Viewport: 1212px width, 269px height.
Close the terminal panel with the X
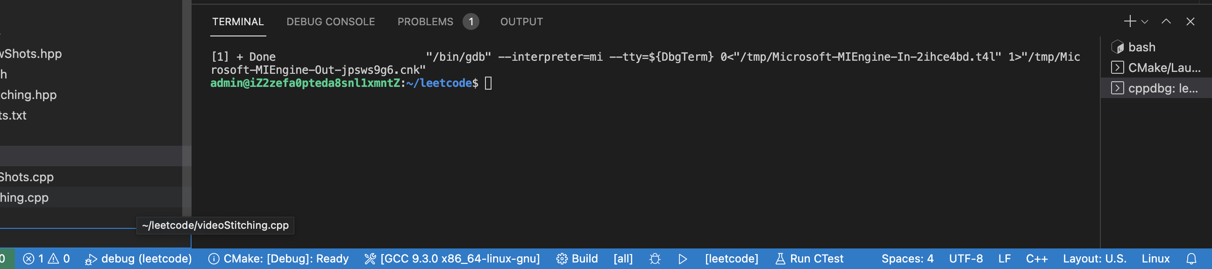coord(1191,21)
